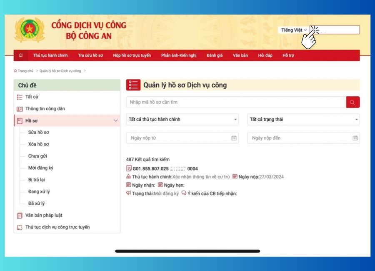Viewport: 375px width, 271px height.
Task: Open Tất cả thủ tục hành chính dropdown
Action: [182, 119]
